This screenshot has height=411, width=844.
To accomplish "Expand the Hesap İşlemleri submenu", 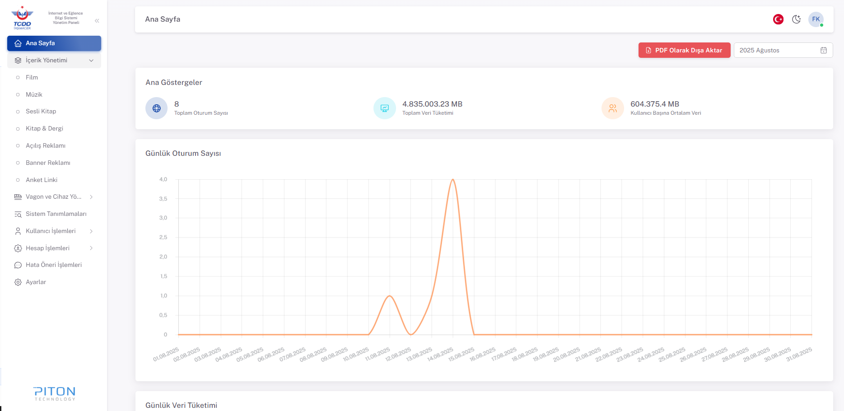I will point(91,248).
